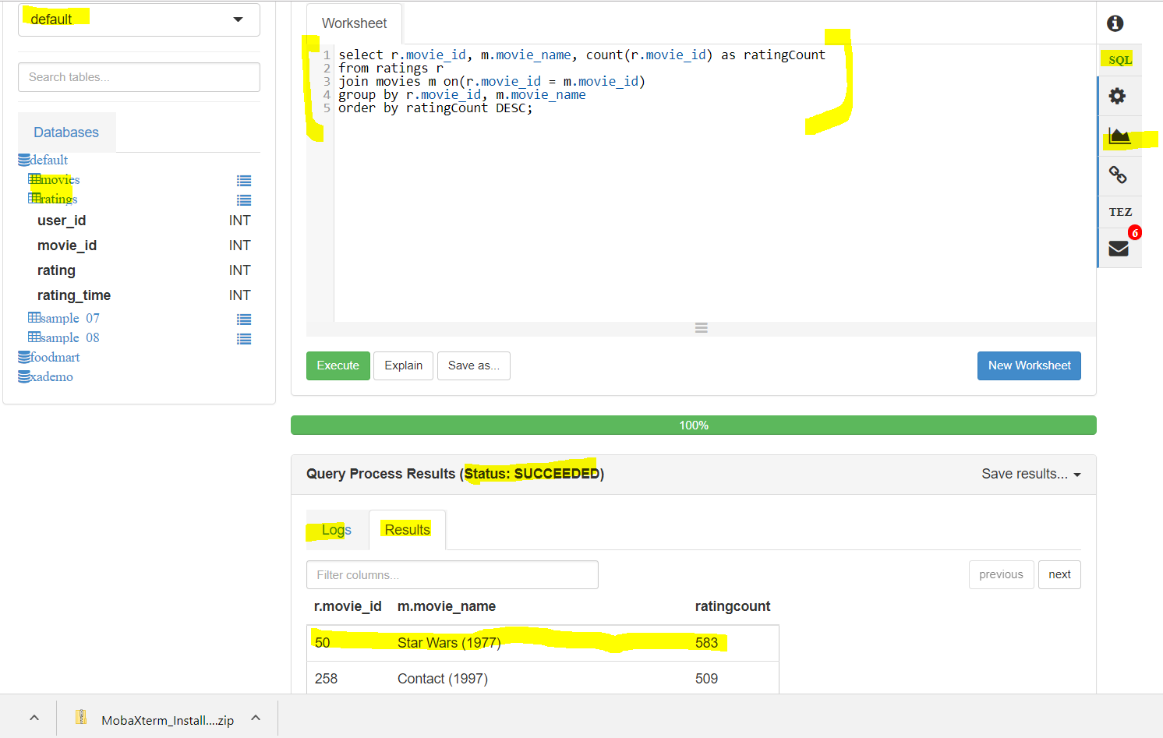Expand the xademo database
1163x738 pixels.
[51, 376]
